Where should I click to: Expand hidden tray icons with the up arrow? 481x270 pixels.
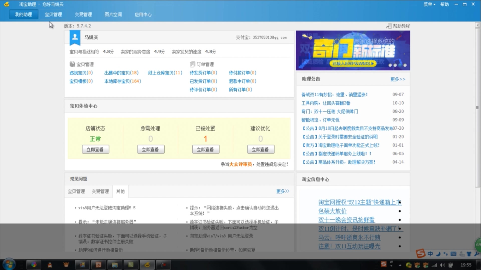[400, 264]
